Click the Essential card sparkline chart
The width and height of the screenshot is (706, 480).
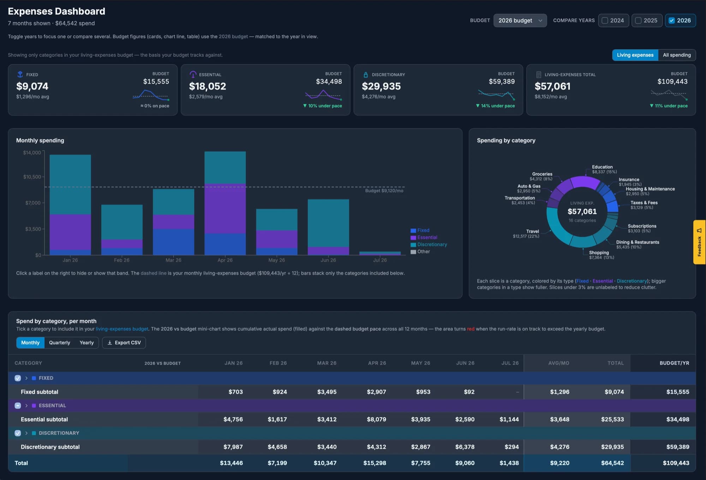pos(324,95)
